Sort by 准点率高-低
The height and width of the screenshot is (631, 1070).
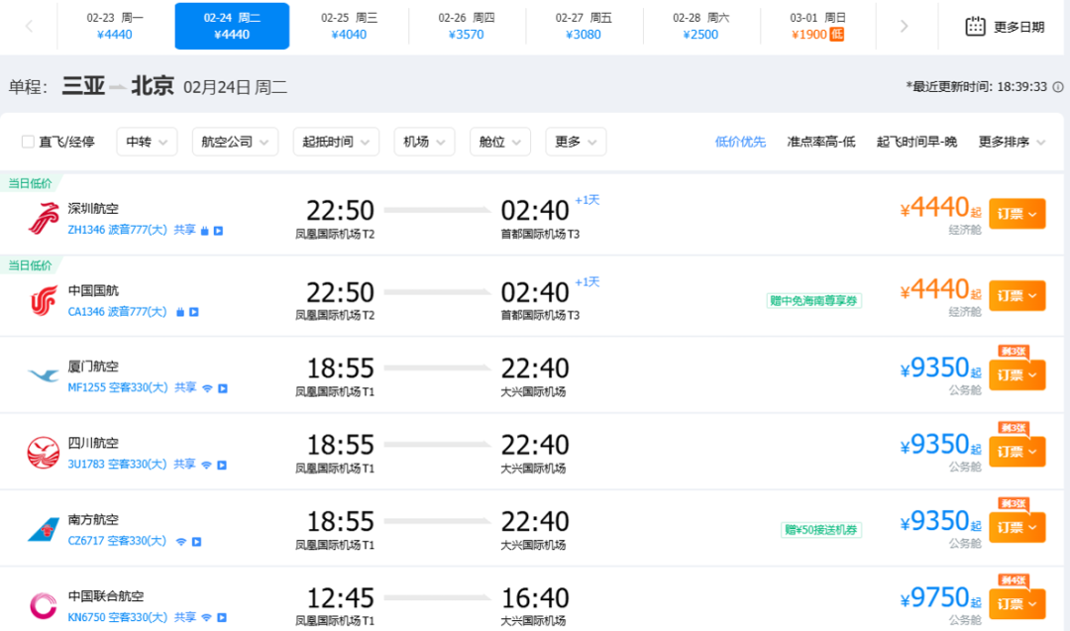[821, 142]
